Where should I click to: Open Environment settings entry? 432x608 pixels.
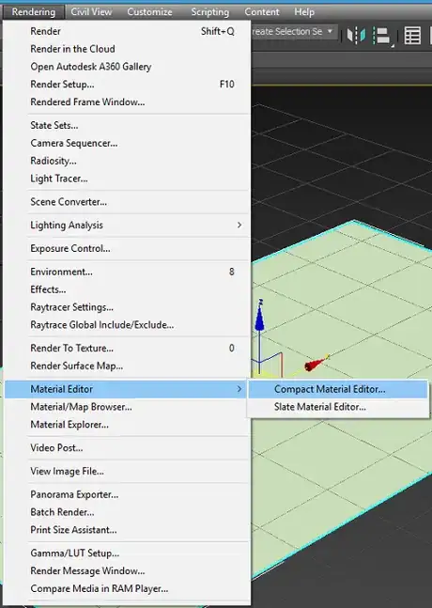(127, 272)
